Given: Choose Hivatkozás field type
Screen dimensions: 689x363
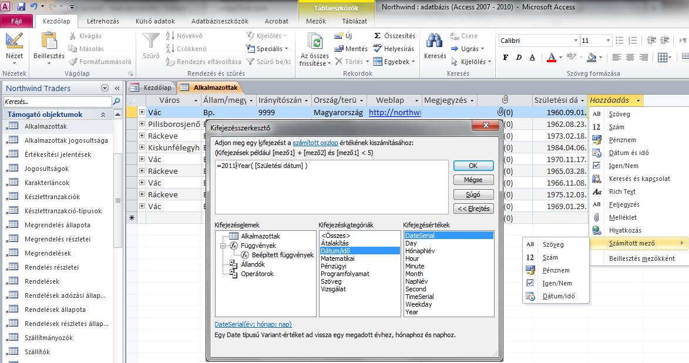Looking at the screenshot, I should click(x=625, y=230).
